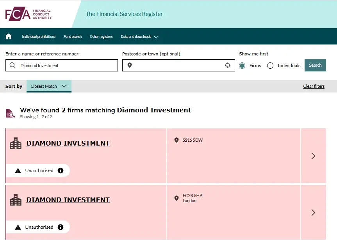The image size is (337, 240).
Task: Click the location pin next to SS16 5DW
Action: (177, 140)
